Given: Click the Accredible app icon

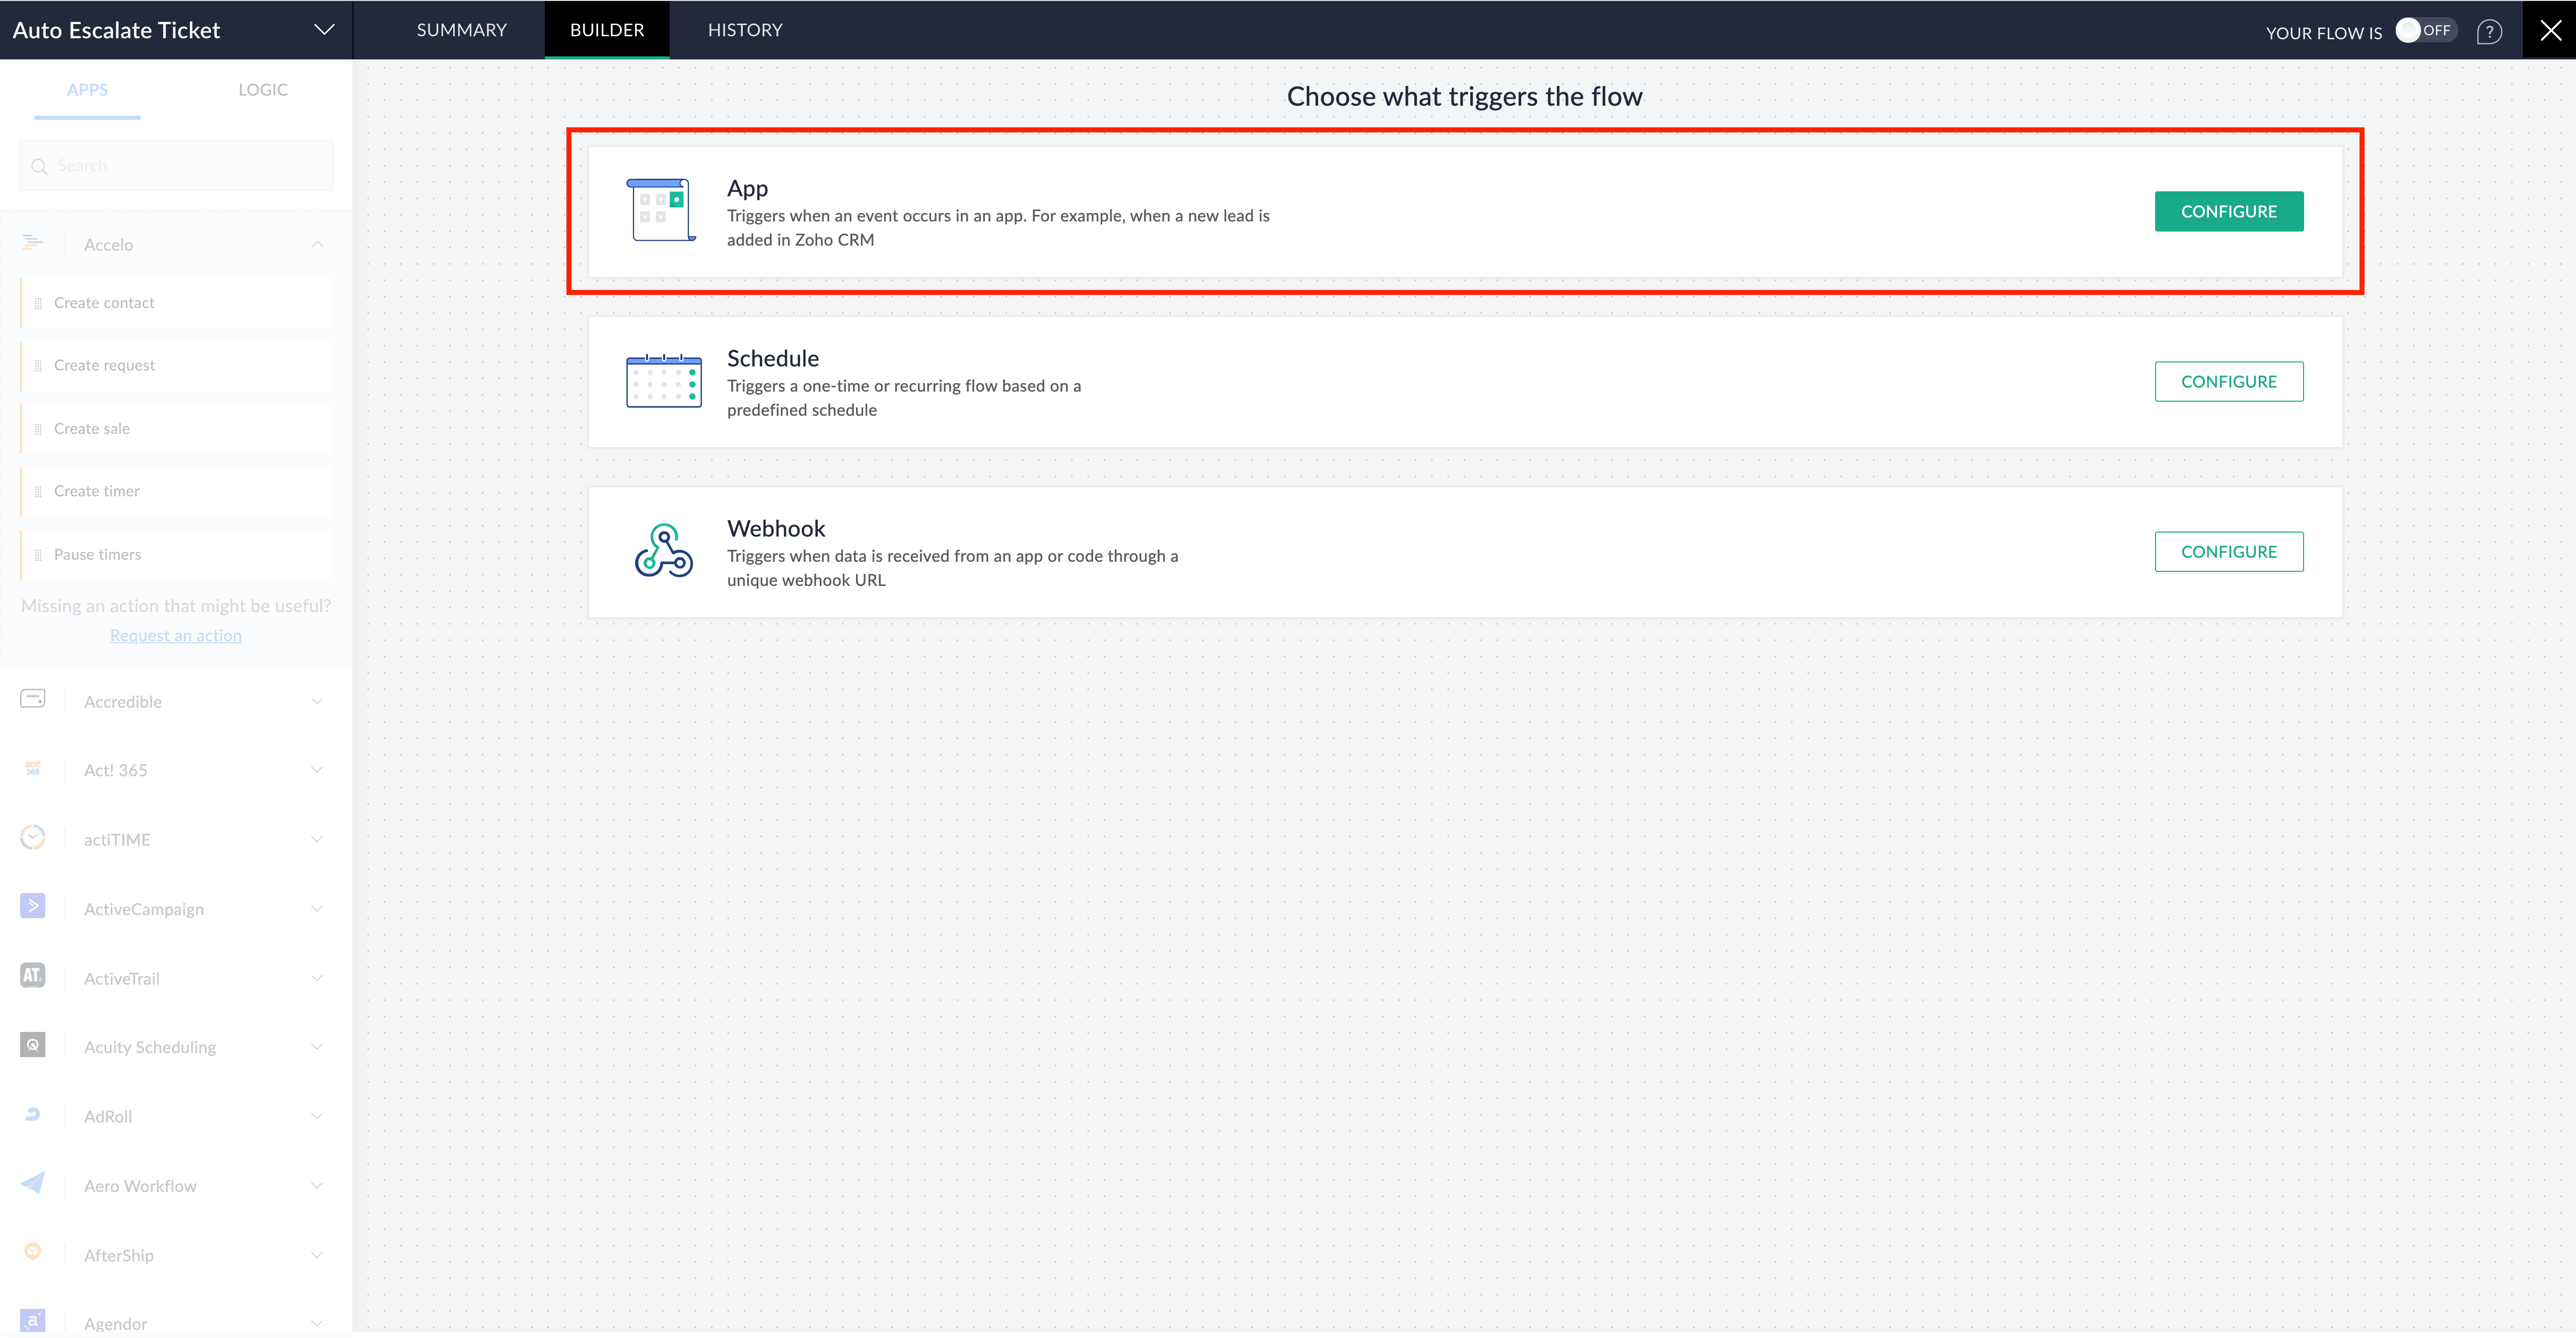Looking at the screenshot, I should click(33, 699).
